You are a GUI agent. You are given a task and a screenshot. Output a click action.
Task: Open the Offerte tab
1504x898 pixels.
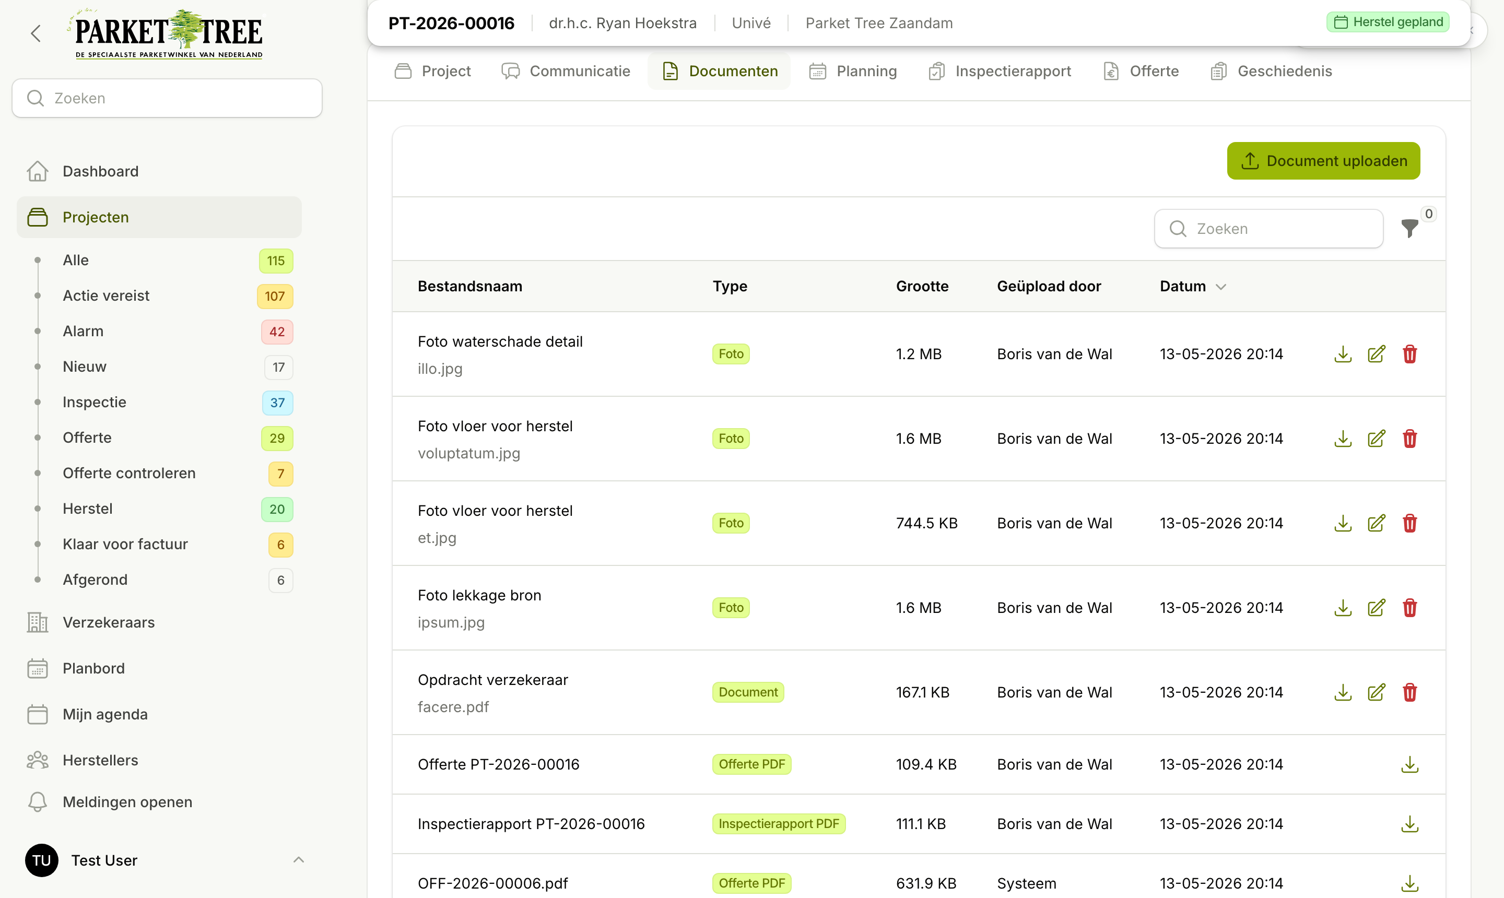click(x=1141, y=72)
